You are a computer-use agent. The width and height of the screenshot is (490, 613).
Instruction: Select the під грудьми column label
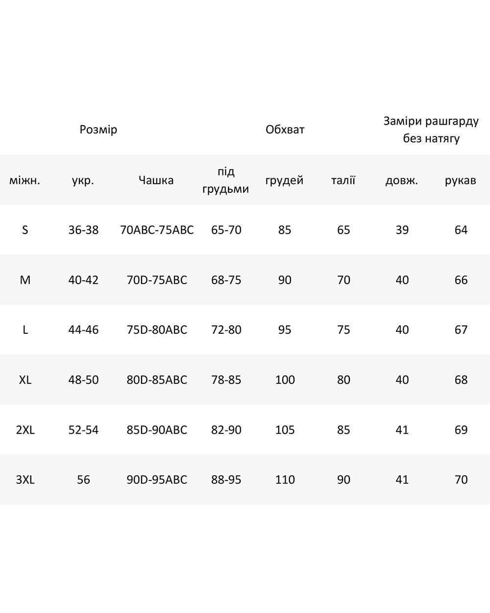(x=226, y=180)
